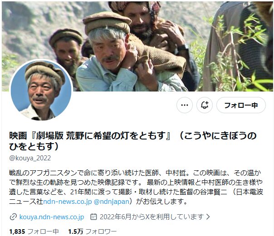Select the @kouya_2022 handle text
This screenshot has width=274, height=236.
(x=30, y=158)
